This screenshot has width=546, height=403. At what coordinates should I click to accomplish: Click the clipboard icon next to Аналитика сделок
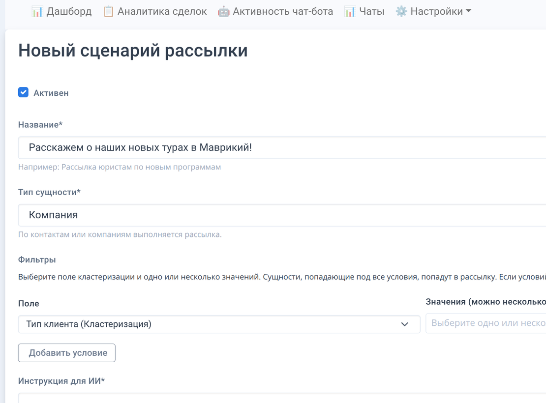tap(110, 11)
